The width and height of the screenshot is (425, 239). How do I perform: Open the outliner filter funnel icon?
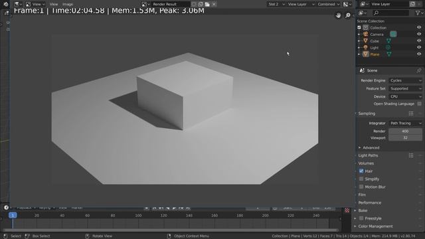pyautogui.click(x=419, y=13)
